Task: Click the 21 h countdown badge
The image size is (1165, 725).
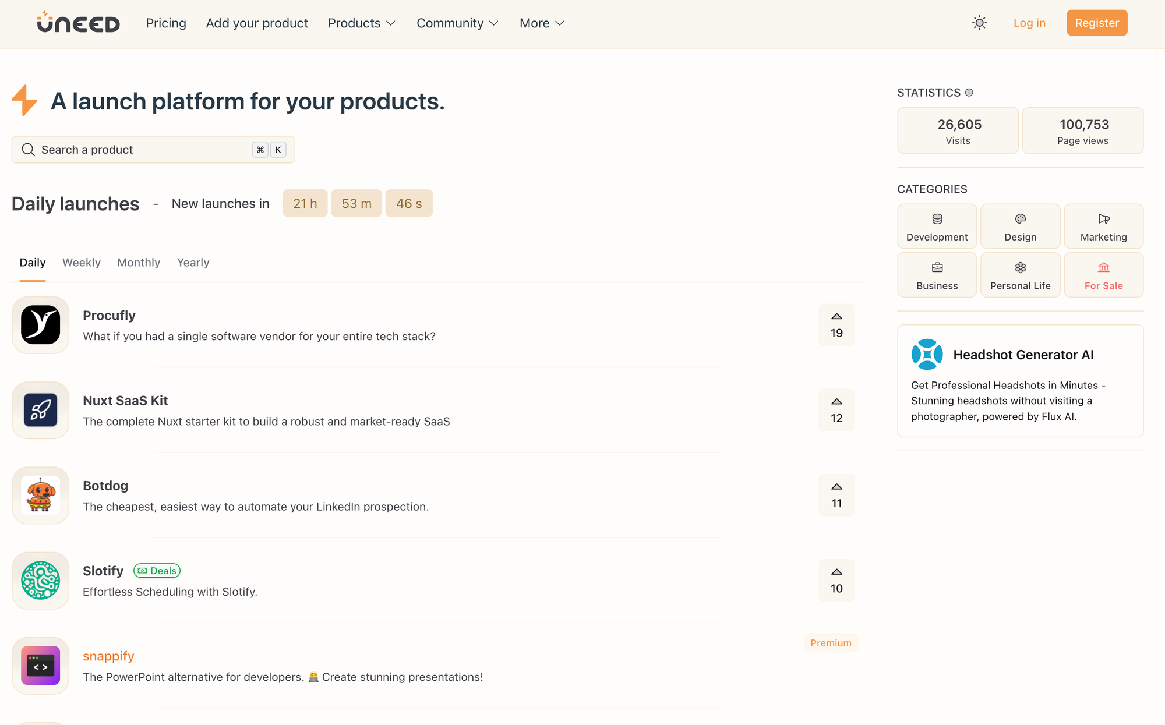Action: (305, 203)
